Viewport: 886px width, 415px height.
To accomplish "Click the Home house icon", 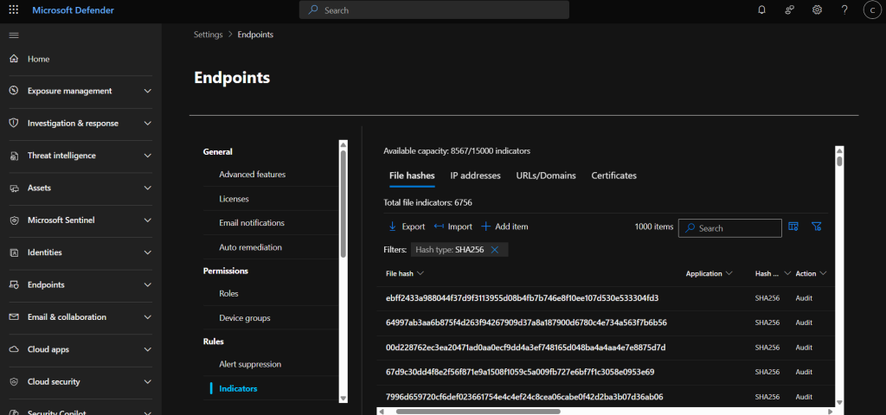I will (14, 59).
